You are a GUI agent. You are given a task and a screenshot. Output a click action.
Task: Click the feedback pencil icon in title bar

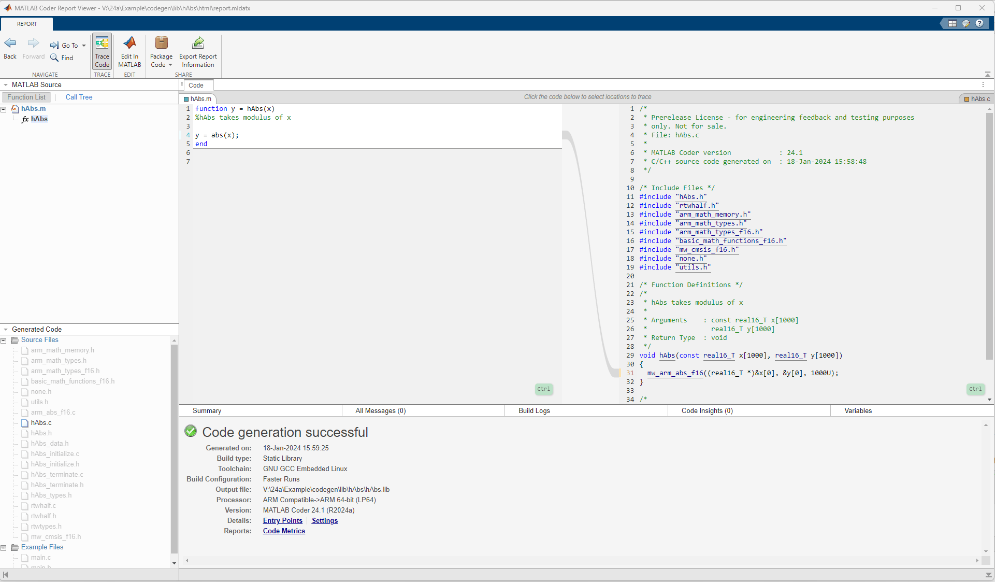pyautogui.click(x=967, y=23)
